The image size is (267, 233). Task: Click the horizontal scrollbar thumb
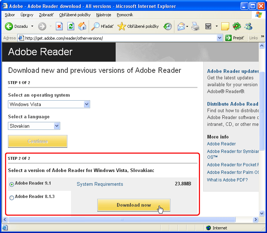(x=122, y=219)
